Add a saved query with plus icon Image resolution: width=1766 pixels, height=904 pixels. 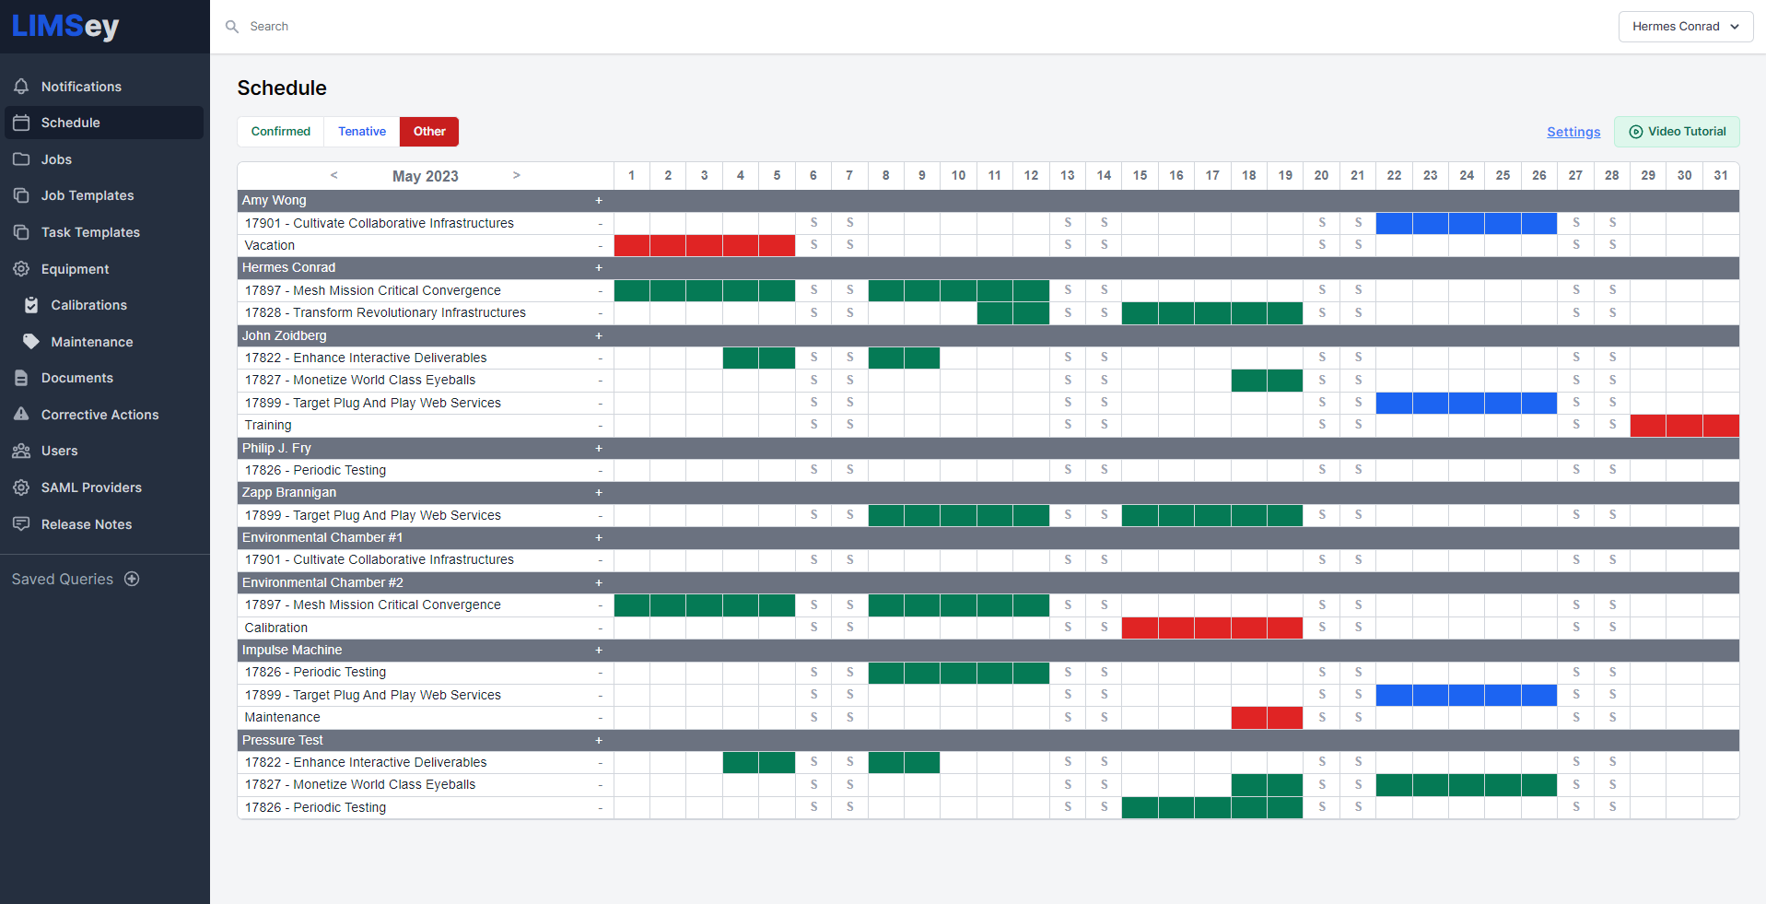132,579
